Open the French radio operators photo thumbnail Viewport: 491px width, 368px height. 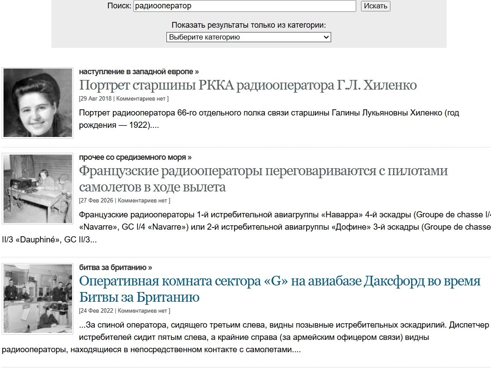click(x=38, y=189)
